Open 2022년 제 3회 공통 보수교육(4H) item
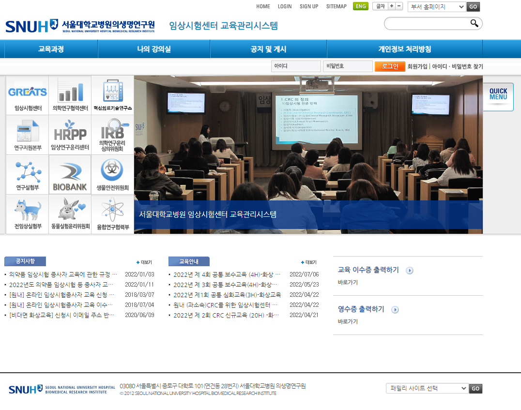The width and height of the screenshot is (521, 410). click(x=225, y=285)
